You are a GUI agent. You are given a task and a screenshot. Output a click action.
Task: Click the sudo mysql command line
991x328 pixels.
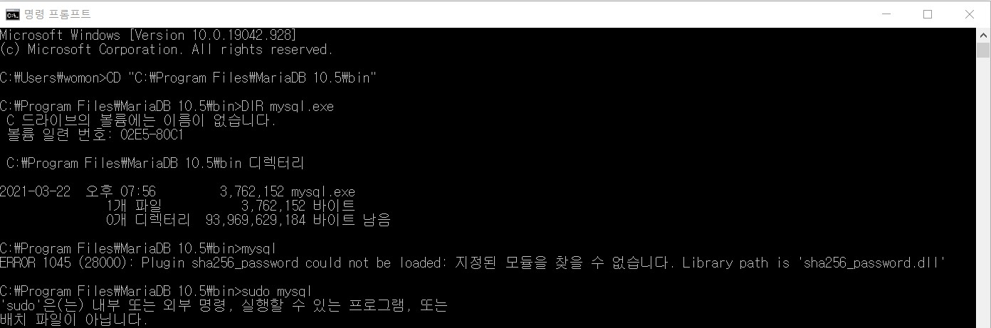click(156, 291)
